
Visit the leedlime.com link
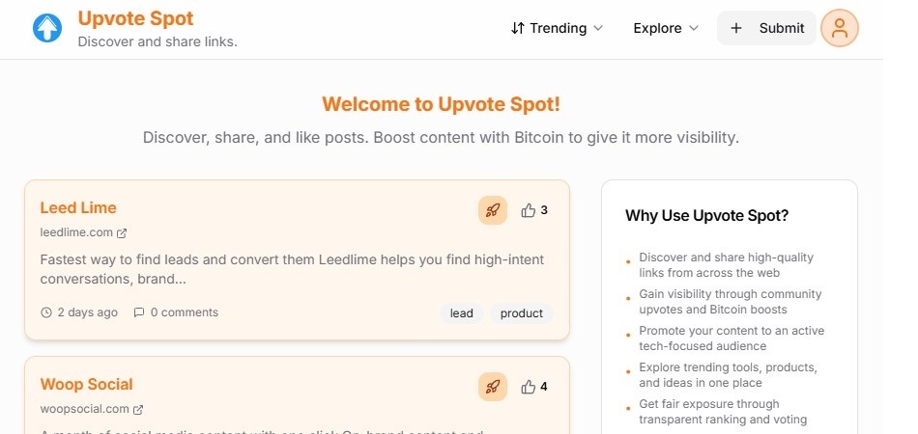(77, 232)
